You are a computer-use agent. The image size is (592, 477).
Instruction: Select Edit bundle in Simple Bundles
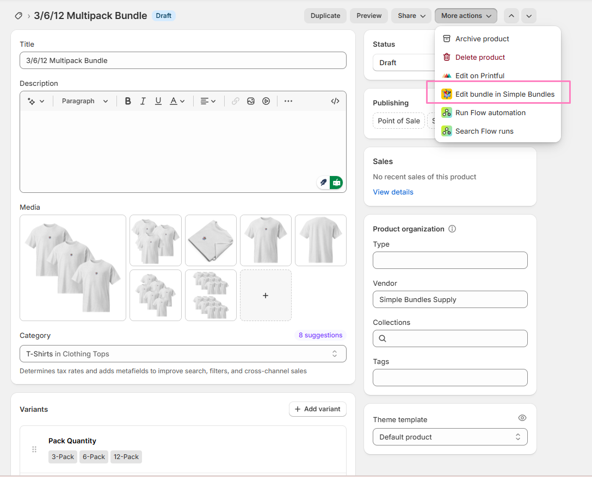(504, 94)
